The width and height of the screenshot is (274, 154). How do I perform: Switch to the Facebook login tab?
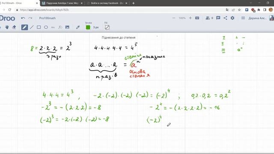(x=107, y=3)
